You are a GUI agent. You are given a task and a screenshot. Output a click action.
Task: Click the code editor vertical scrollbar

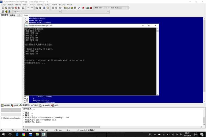204,56
